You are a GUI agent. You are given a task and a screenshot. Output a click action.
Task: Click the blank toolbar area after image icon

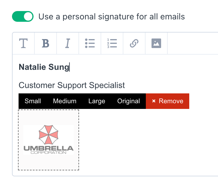193,43
